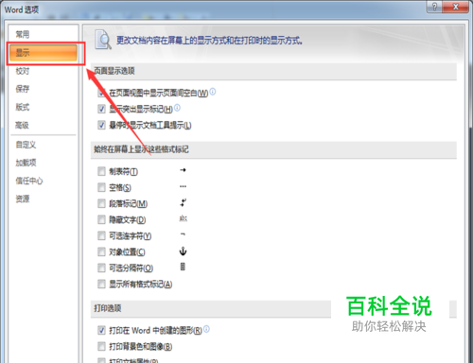
Task: Check 显示所有格式标记 option
Action: tap(101, 284)
